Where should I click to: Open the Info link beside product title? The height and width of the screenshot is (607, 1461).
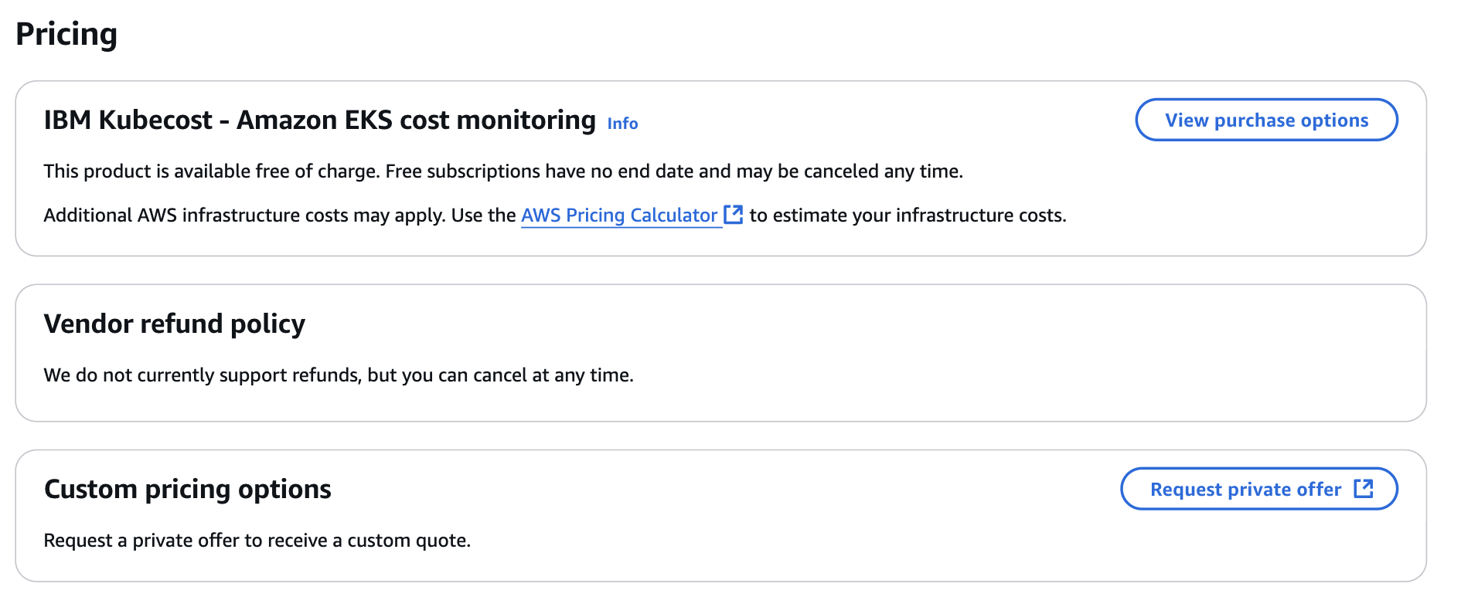(622, 124)
